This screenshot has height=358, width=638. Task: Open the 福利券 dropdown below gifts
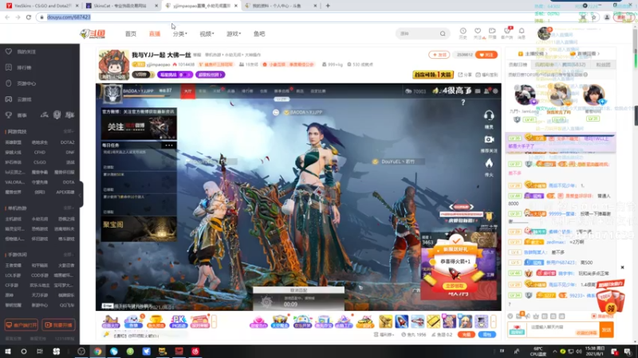point(384,335)
